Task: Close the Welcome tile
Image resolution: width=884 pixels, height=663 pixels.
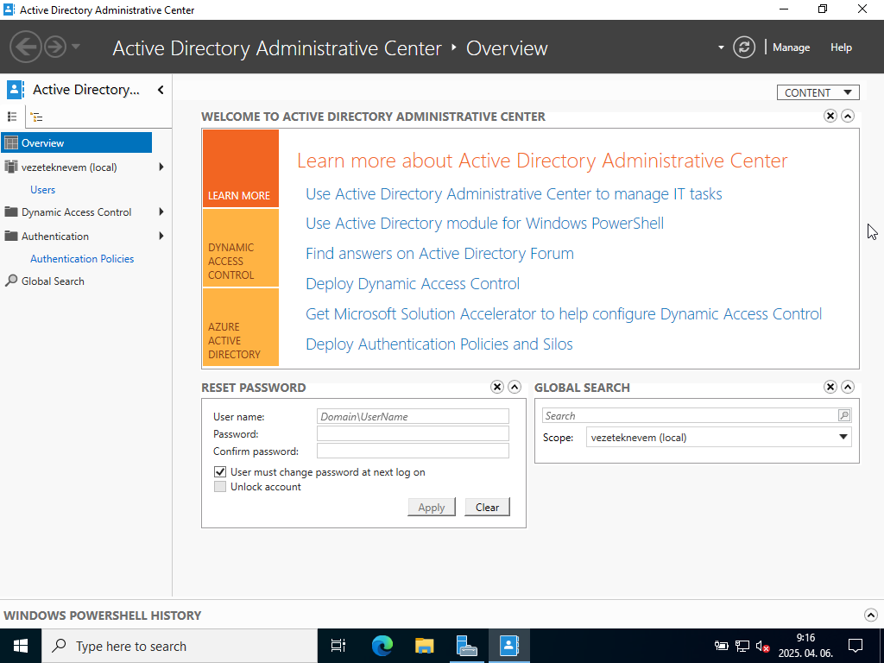Action: click(x=830, y=116)
